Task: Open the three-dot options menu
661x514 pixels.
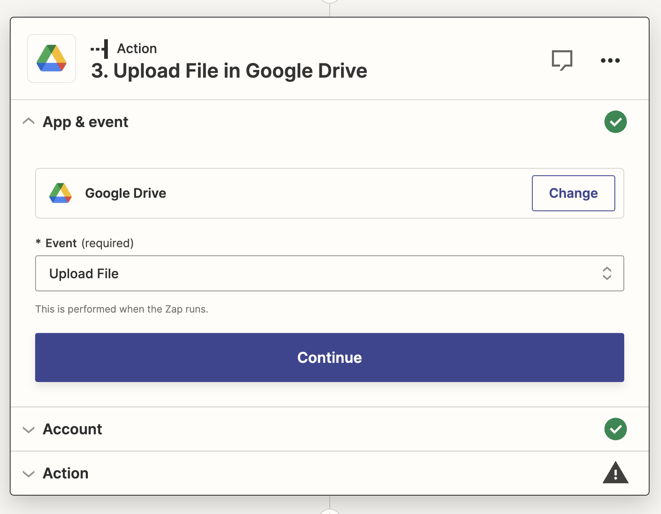Action: 610,60
